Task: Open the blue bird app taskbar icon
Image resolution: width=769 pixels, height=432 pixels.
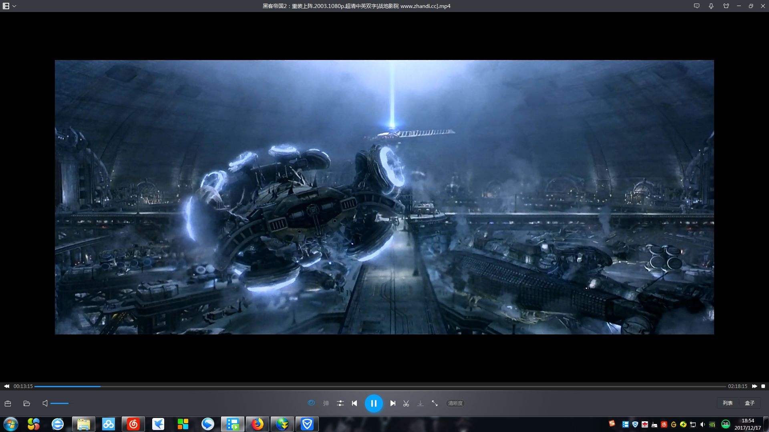Action: pyautogui.click(x=158, y=424)
